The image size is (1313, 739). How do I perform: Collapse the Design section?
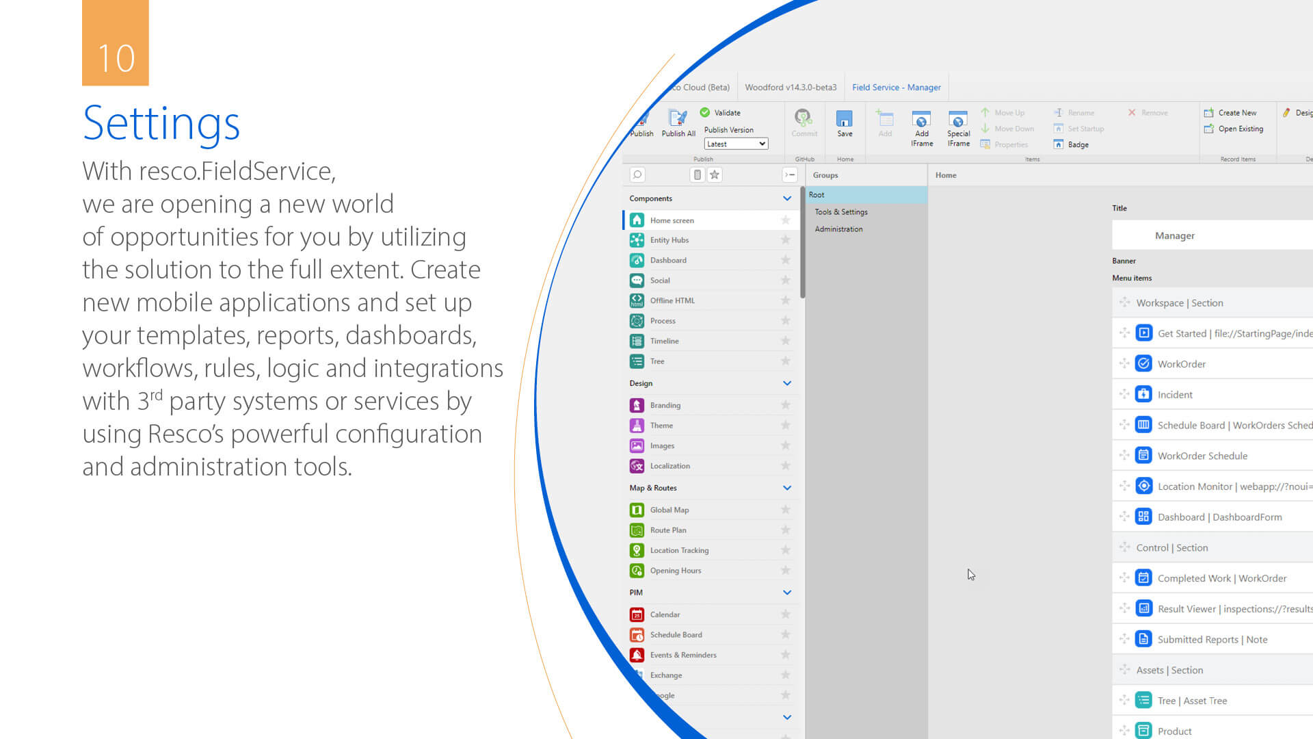787,383
